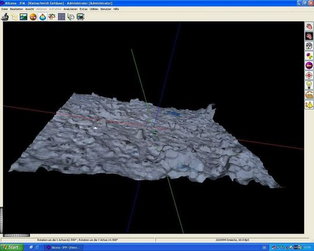Screen dimensions: 314x251
Task: Click the rotation angle status bar text
Action: point(77,240)
